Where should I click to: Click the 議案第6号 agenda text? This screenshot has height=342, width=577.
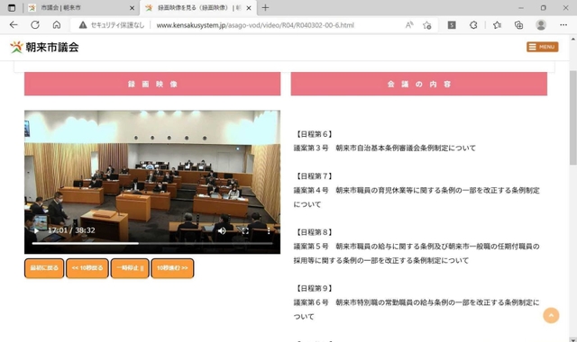[417, 310]
